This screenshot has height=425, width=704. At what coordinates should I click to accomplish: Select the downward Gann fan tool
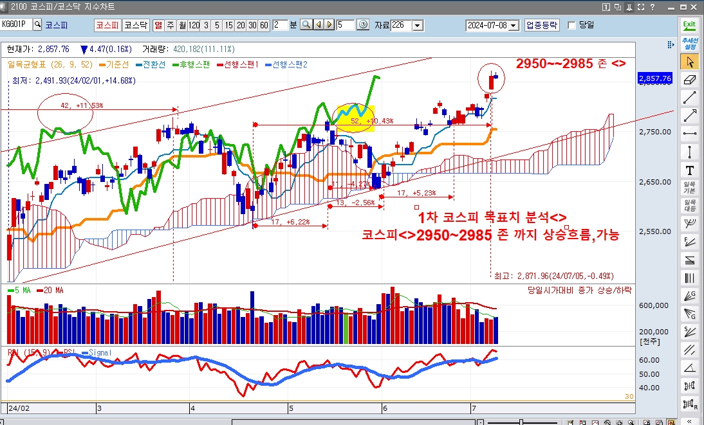pos(690,314)
